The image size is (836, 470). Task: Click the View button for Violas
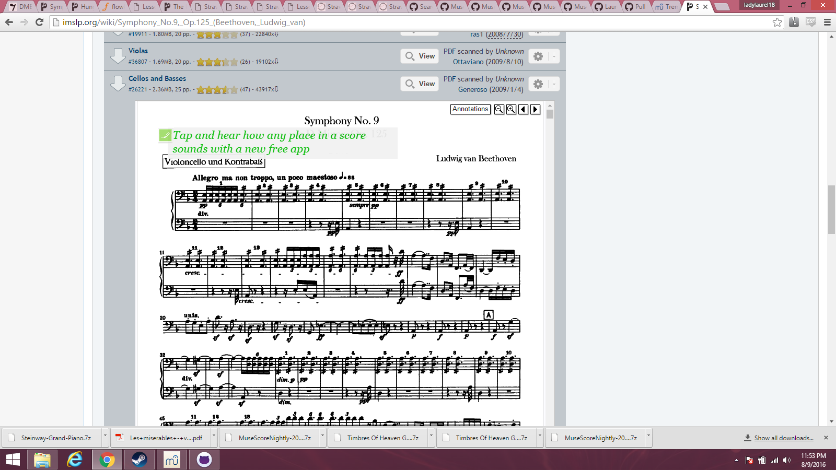point(420,56)
